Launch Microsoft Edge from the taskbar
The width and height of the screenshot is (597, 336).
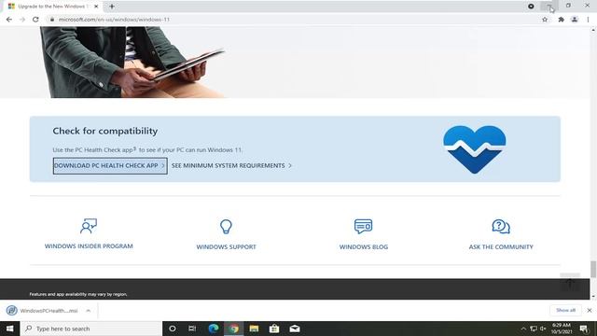point(214,329)
